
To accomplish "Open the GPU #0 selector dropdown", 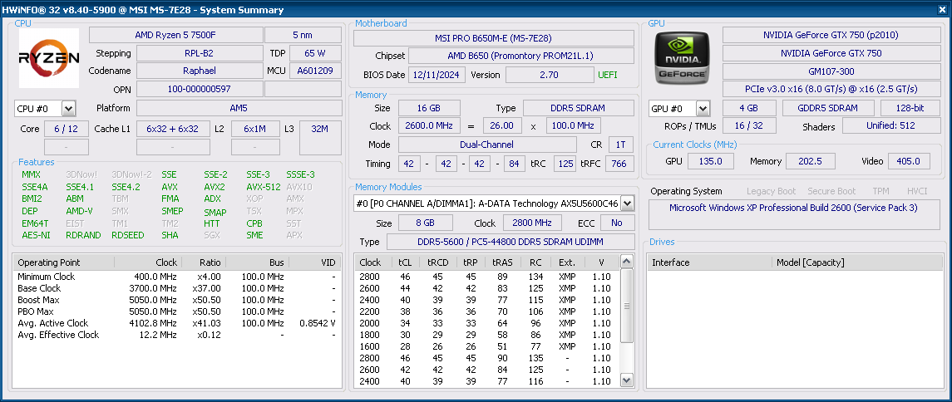I will (x=703, y=109).
